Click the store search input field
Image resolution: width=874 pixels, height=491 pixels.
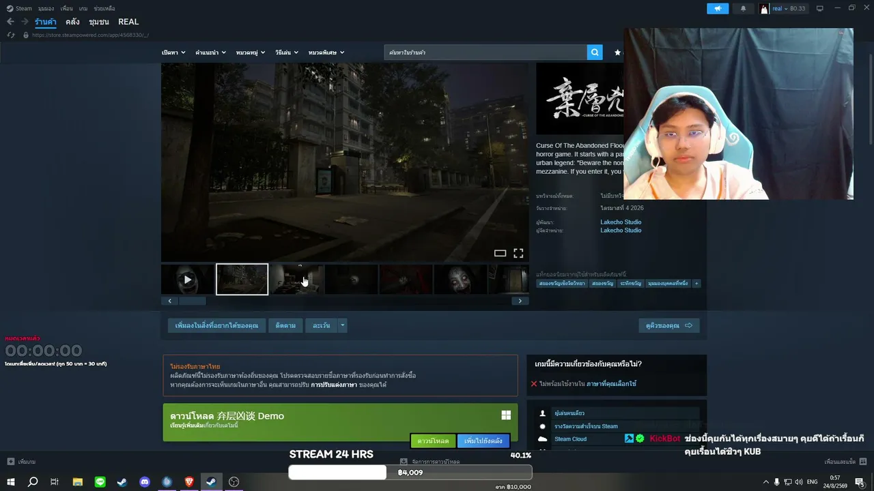(x=486, y=53)
